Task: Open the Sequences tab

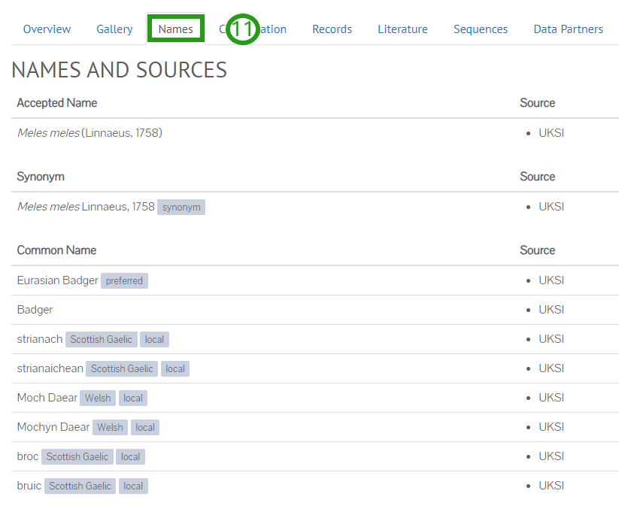Action: point(481,29)
